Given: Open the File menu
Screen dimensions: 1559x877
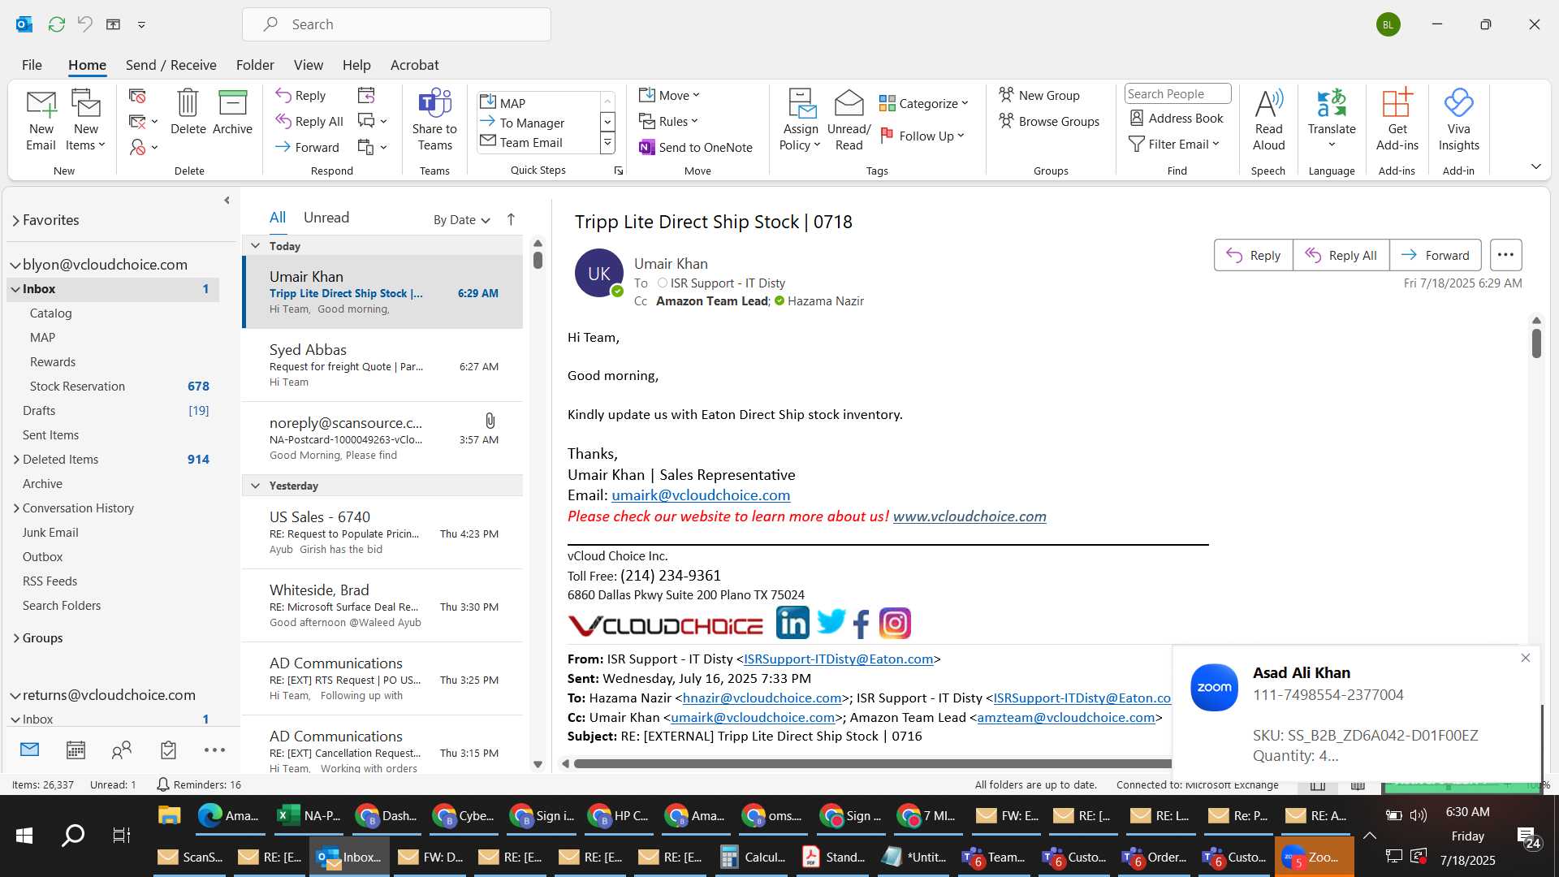Looking at the screenshot, I should (32, 65).
